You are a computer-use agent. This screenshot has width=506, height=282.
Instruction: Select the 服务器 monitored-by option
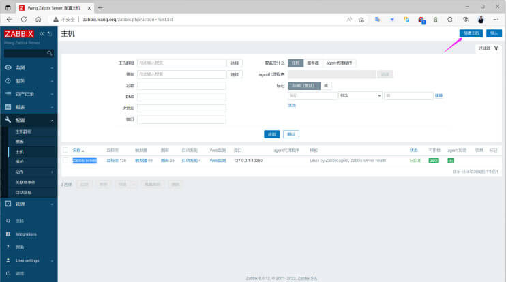point(313,63)
